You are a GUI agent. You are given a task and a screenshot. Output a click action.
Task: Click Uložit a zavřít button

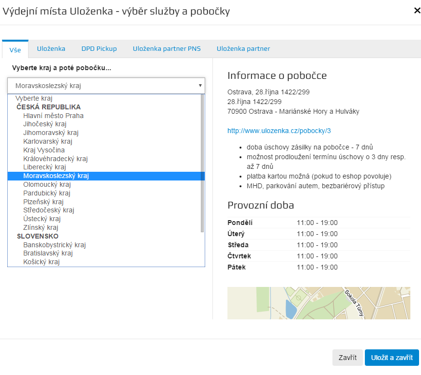[x=392, y=358]
